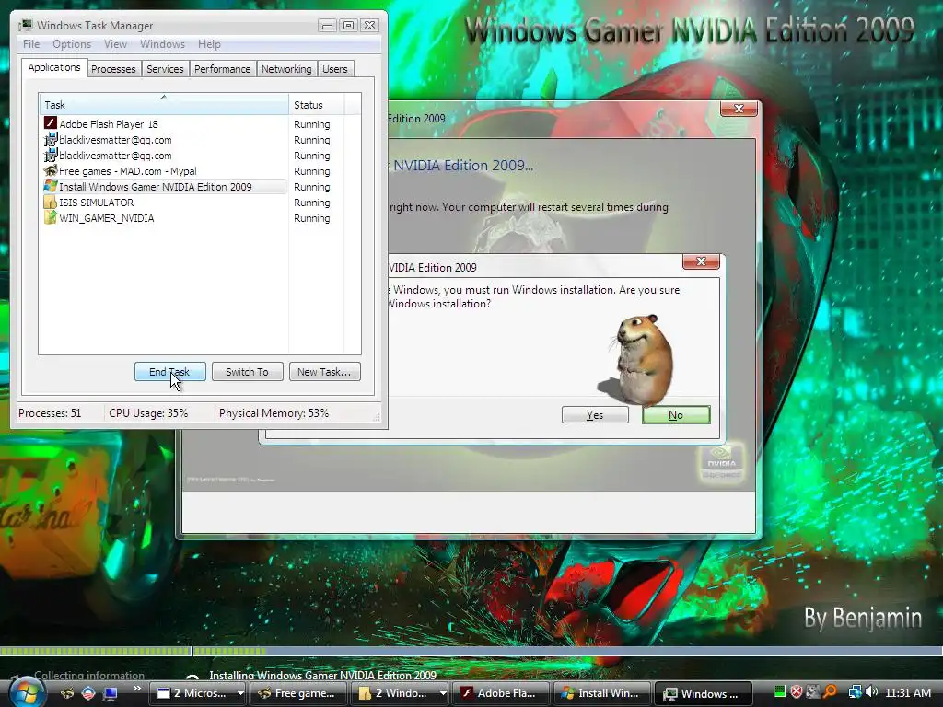The image size is (943, 707).
Task: Click the NVIDIA GeForce logo in installer
Action: coord(721,462)
